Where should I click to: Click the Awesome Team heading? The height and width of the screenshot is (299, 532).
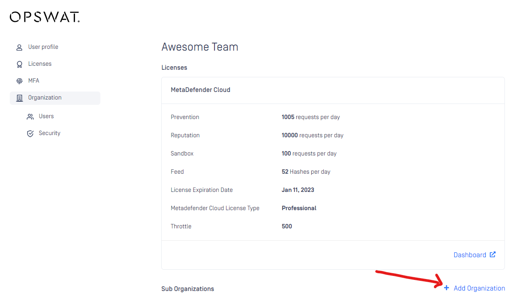(x=200, y=47)
